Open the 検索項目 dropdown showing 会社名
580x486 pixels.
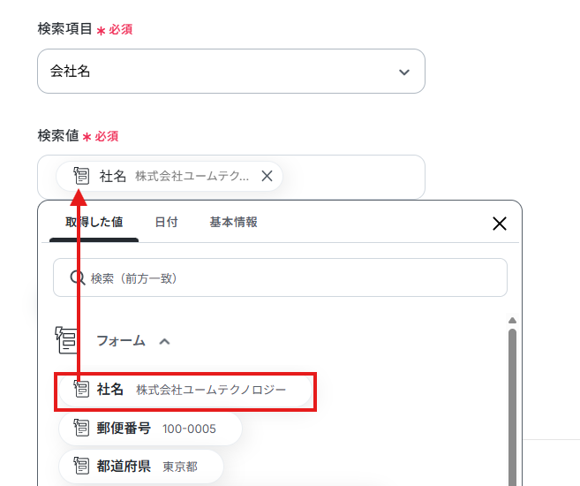tap(230, 71)
